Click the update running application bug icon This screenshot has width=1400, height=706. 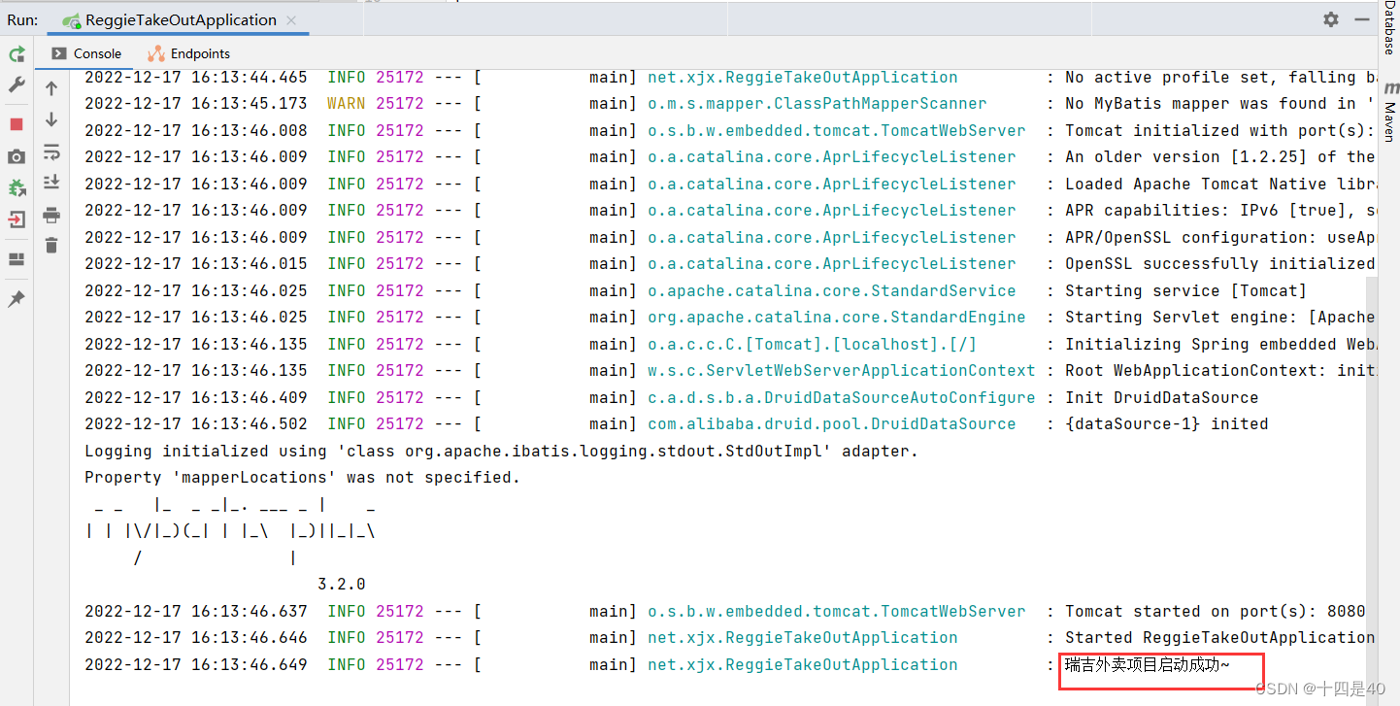17,187
